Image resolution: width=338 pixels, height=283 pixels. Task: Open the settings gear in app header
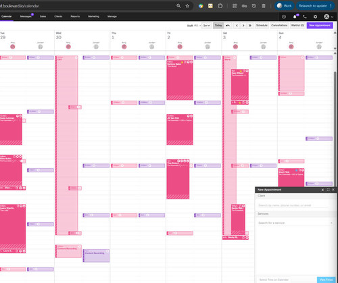(x=315, y=17)
